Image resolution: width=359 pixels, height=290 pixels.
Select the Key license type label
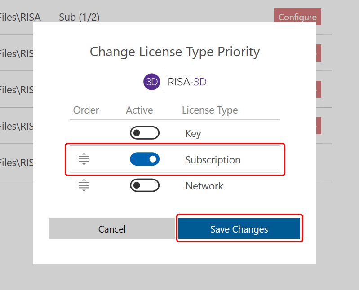pos(193,133)
